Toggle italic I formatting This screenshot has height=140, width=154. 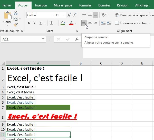point(35,23)
